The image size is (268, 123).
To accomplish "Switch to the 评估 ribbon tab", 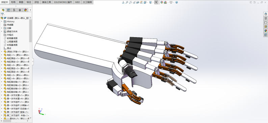I will 36,2.
